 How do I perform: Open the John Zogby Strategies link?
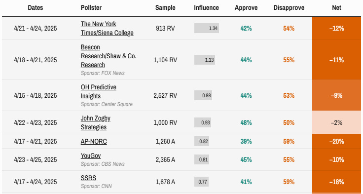click(x=95, y=122)
